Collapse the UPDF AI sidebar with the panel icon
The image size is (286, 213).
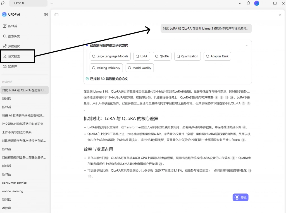coord(46,15)
